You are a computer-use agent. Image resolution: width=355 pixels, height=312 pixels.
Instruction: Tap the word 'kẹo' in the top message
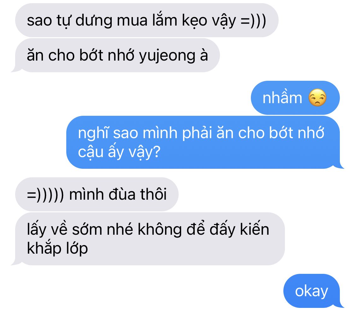point(194,21)
